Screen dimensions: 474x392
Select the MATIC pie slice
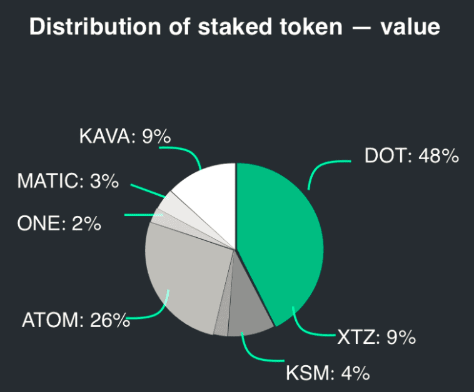(178, 208)
